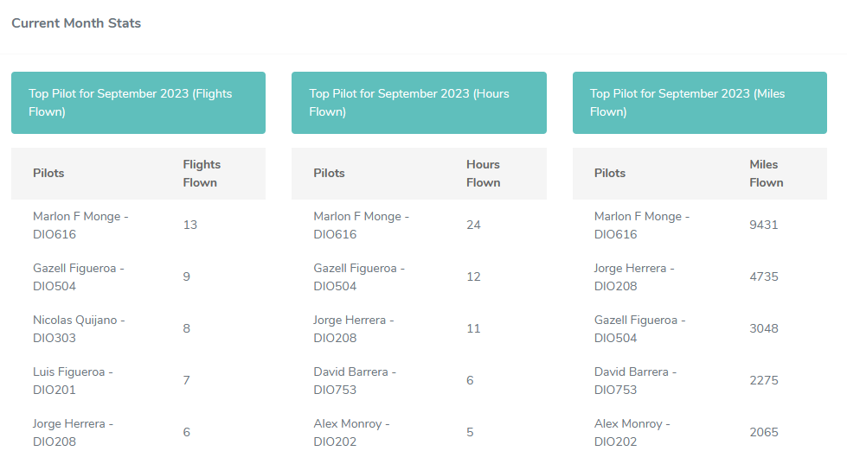
Task: Click the 9431 miles value
Action: point(764,225)
